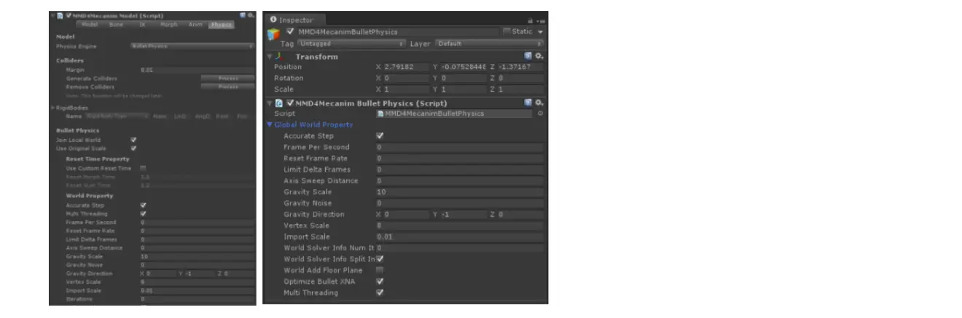Switch to the Morph tab
The width and height of the screenshot is (962, 318).
coord(169,25)
